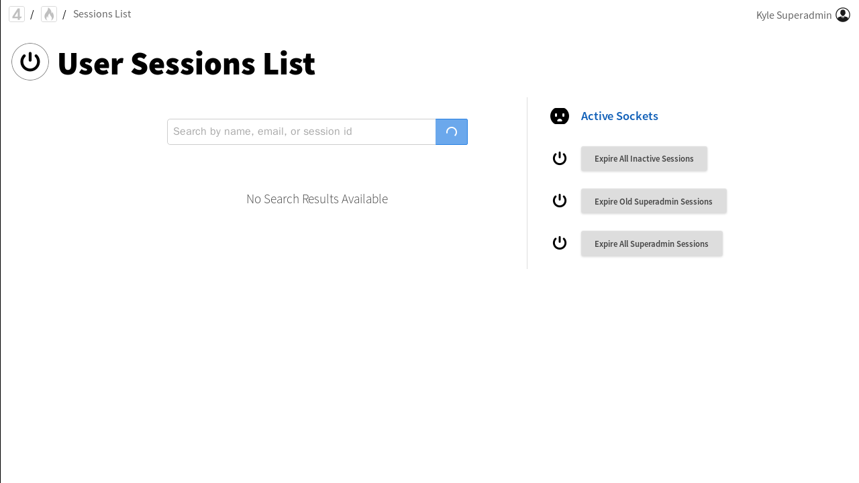Focus the session search input field
This screenshot has width=859, height=483.
coord(301,131)
